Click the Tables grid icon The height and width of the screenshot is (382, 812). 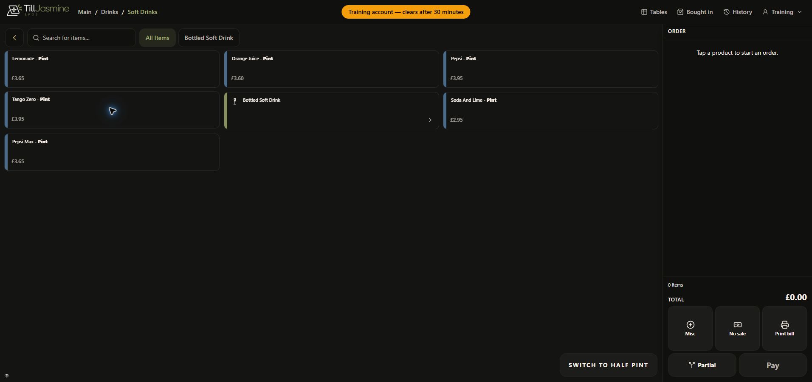(x=644, y=12)
